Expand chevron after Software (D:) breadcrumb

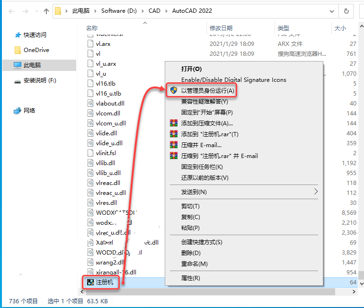[x=142, y=11]
